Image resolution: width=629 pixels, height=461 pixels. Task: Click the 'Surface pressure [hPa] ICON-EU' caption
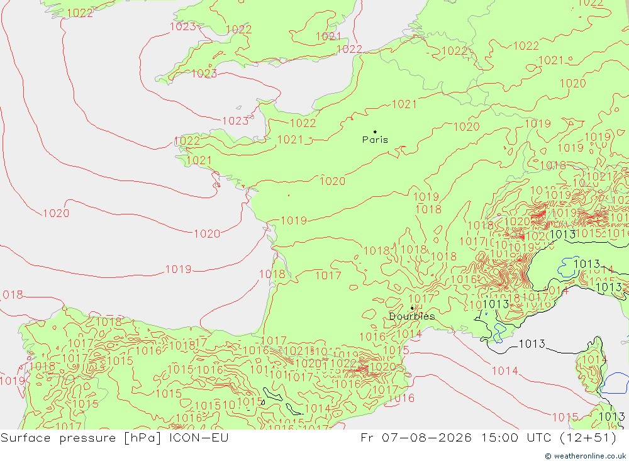[x=114, y=437]
